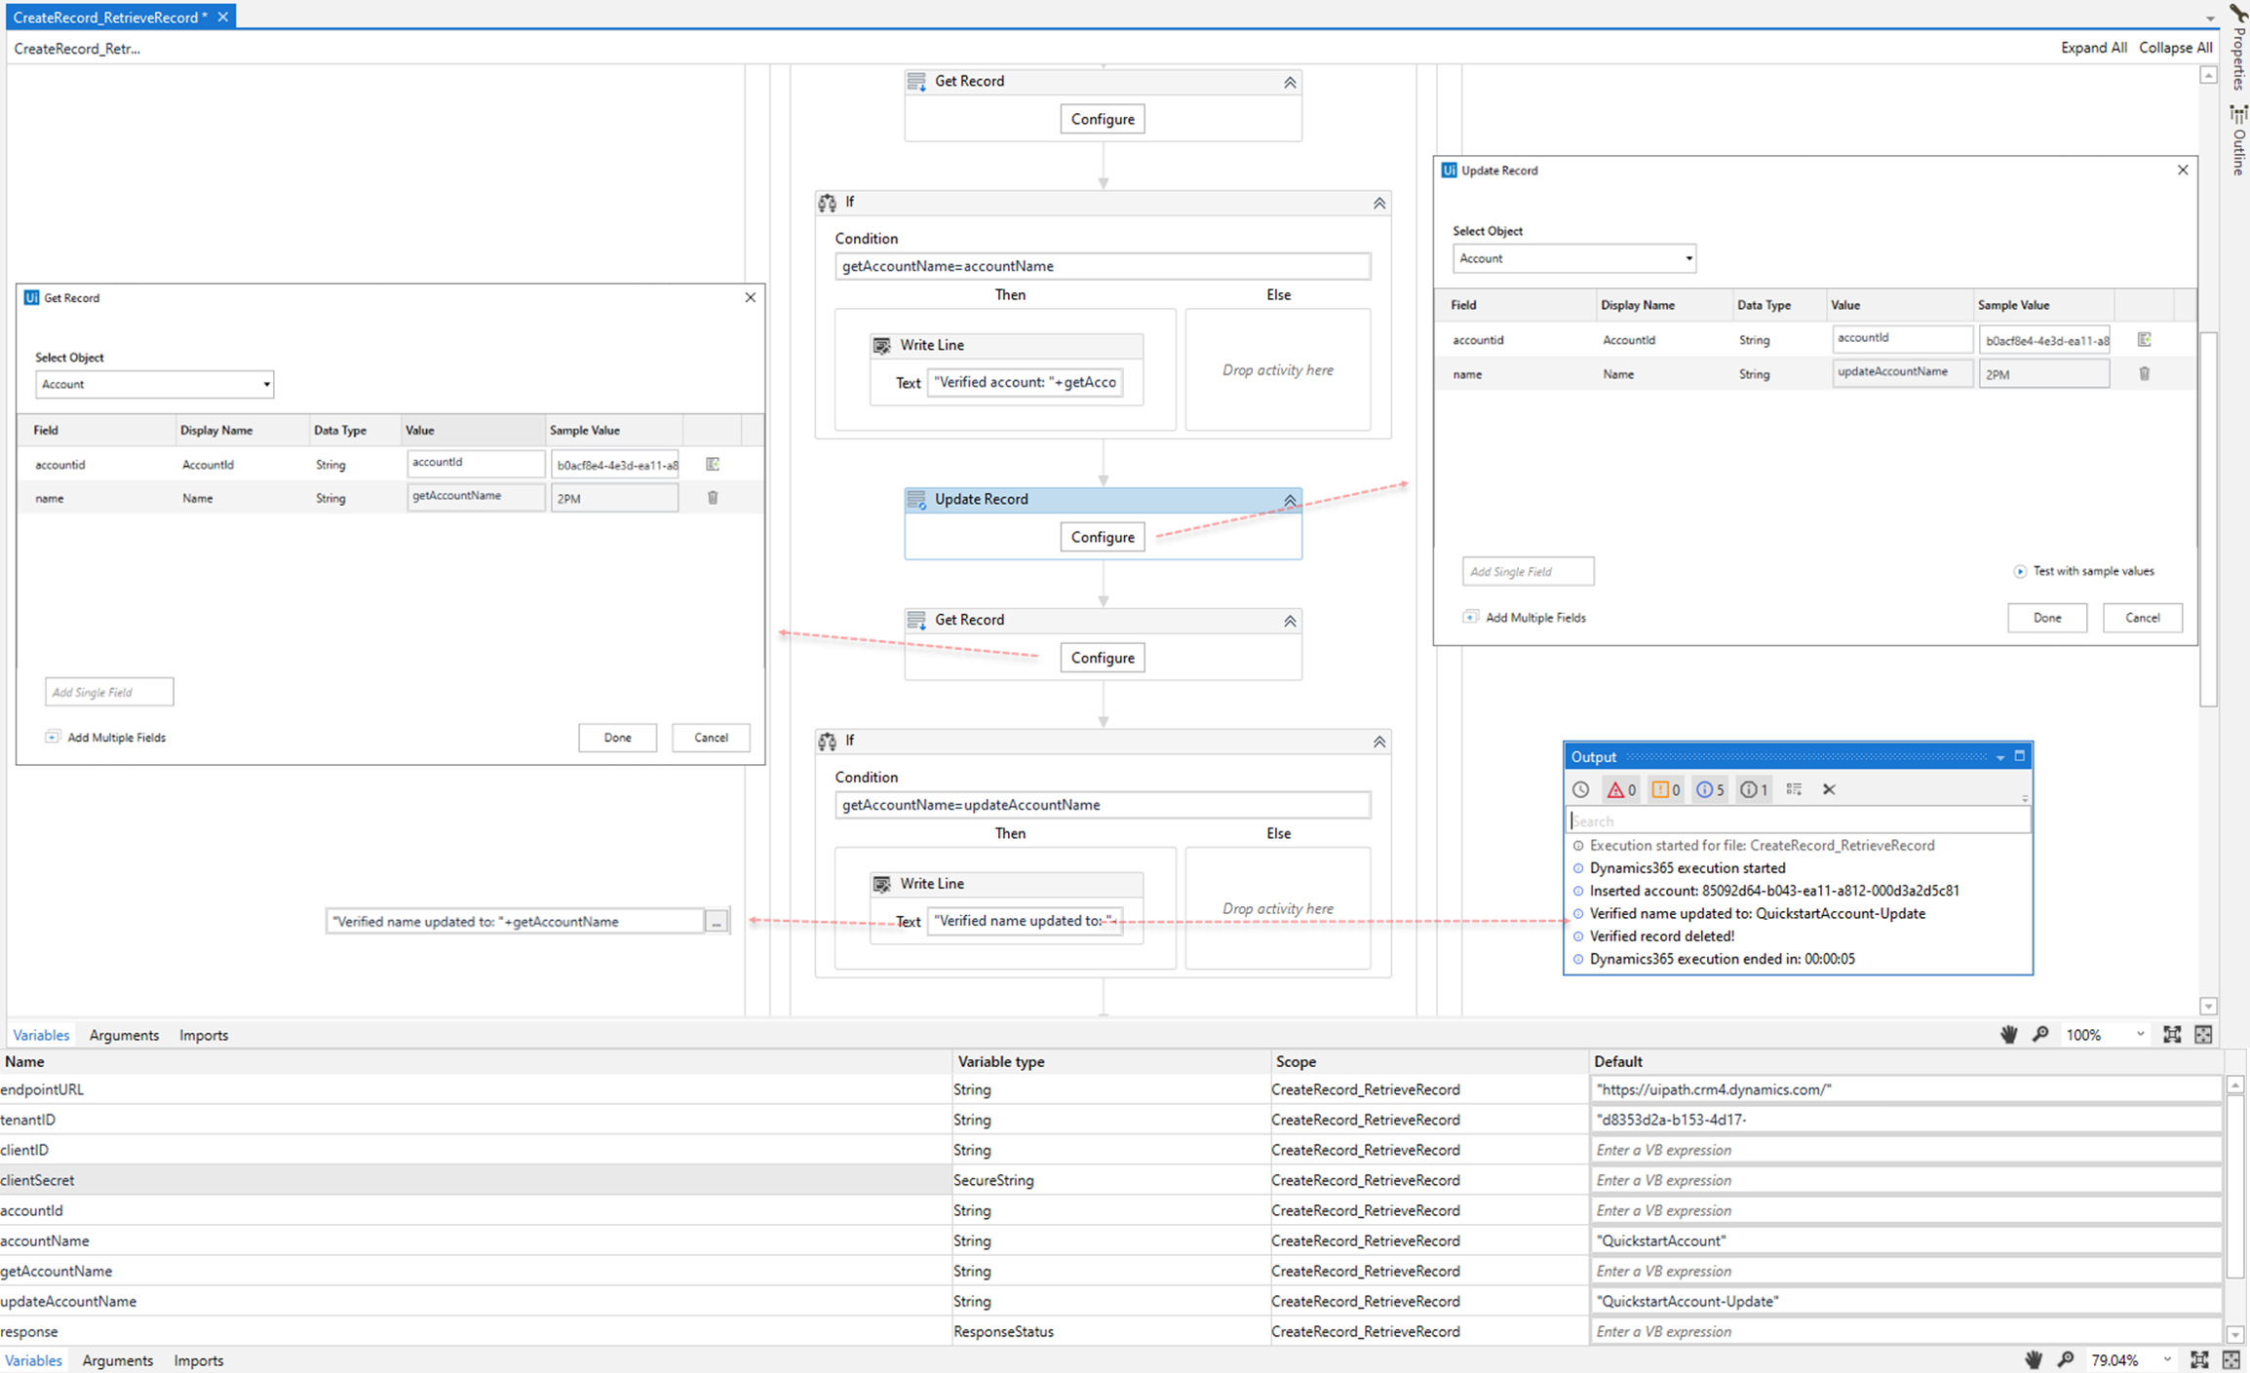Click the Done button in Get Record panel
The image size is (2250, 1373).
point(617,737)
